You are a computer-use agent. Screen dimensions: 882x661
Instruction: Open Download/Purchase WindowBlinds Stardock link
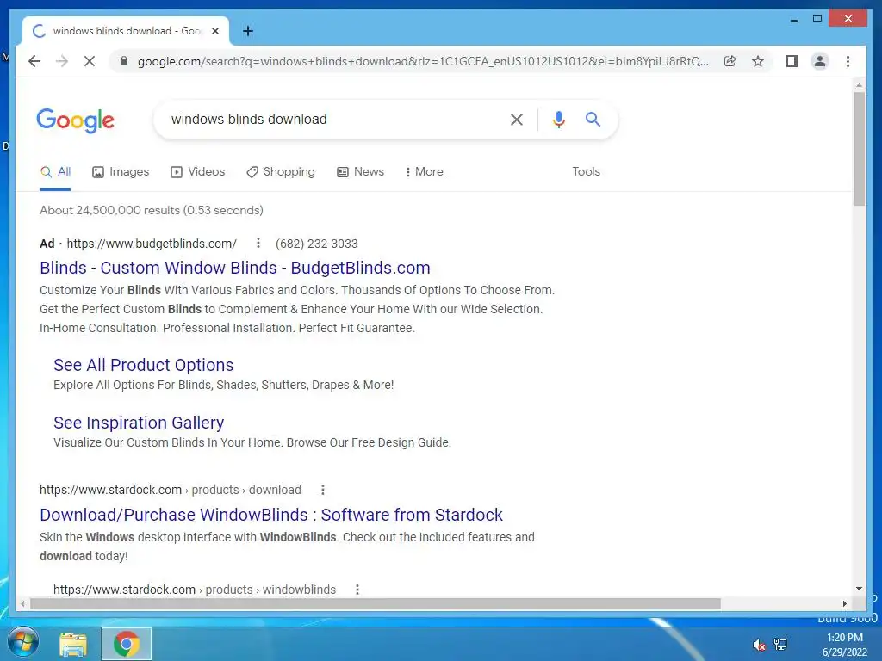(271, 515)
